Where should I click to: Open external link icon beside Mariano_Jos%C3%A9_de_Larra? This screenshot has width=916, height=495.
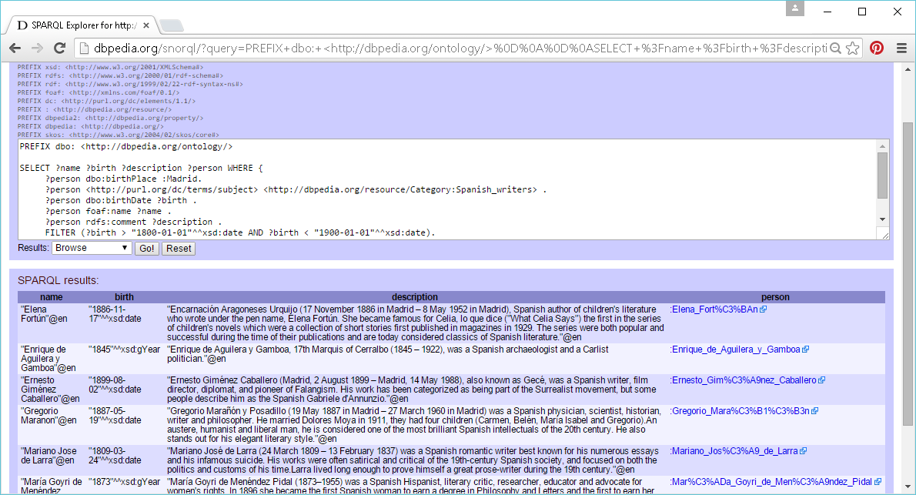[804, 451]
